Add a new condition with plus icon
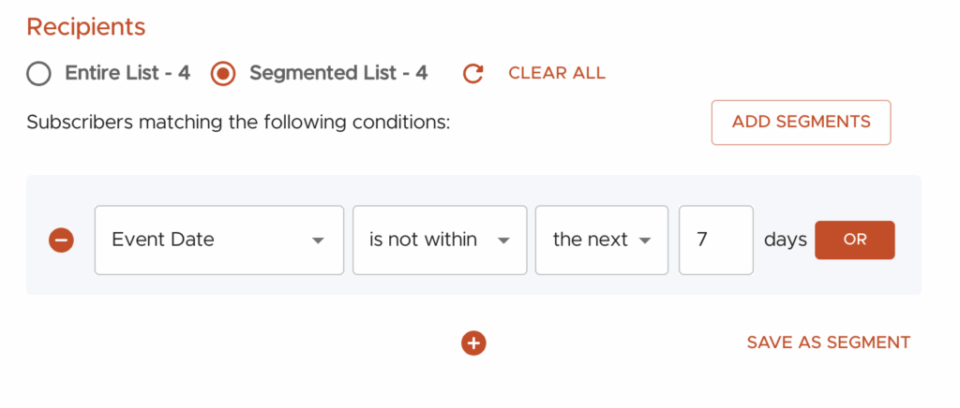Screen dimensions: 960x408 pos(473,343)
